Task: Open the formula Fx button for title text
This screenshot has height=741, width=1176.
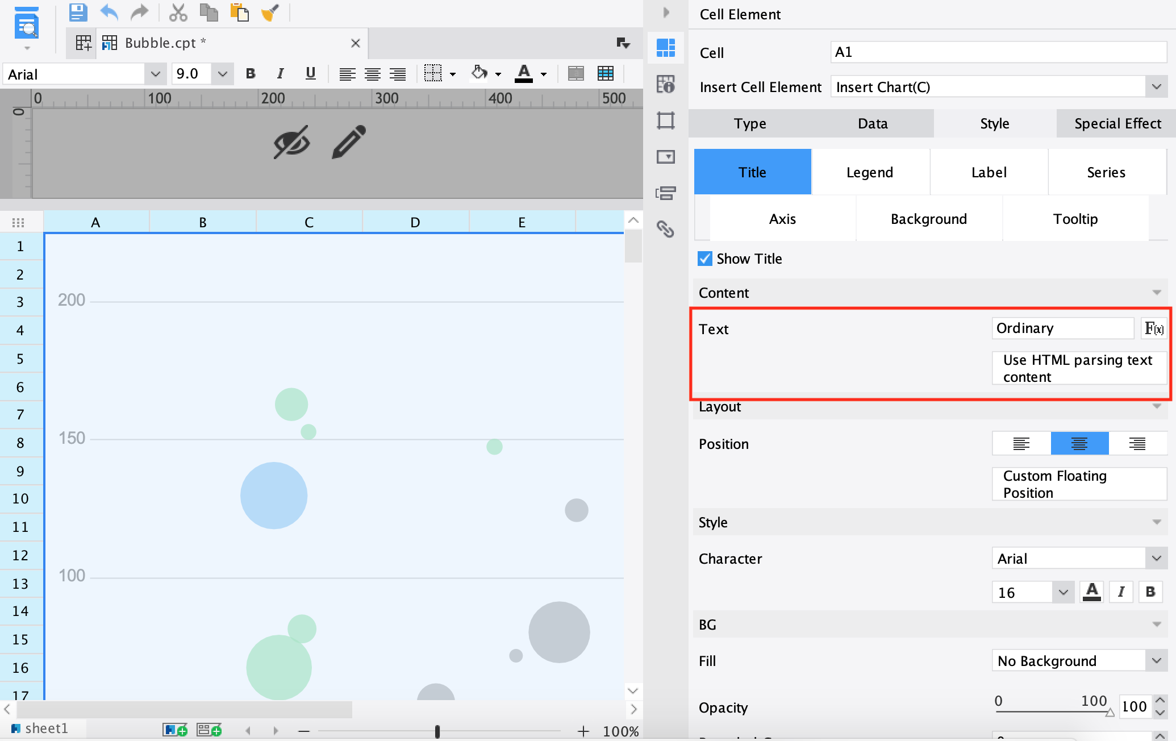Action: [1154, 328]
